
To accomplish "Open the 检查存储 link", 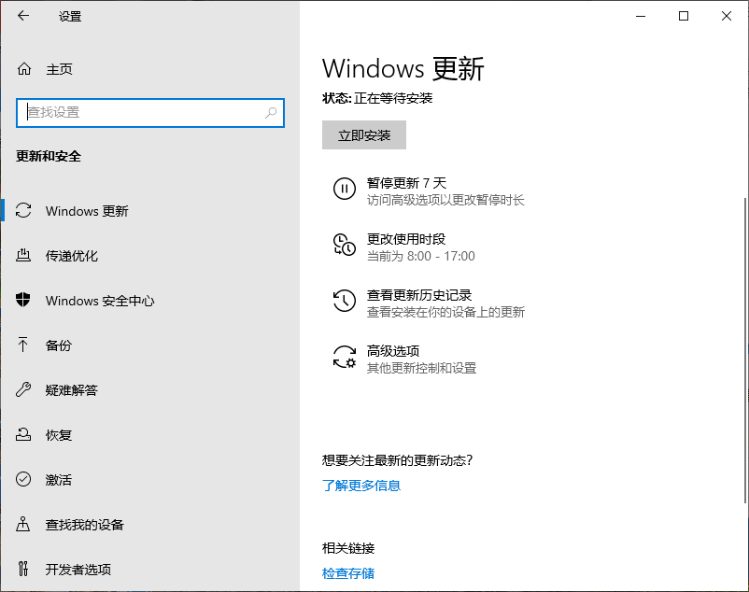I will point(348,573).
